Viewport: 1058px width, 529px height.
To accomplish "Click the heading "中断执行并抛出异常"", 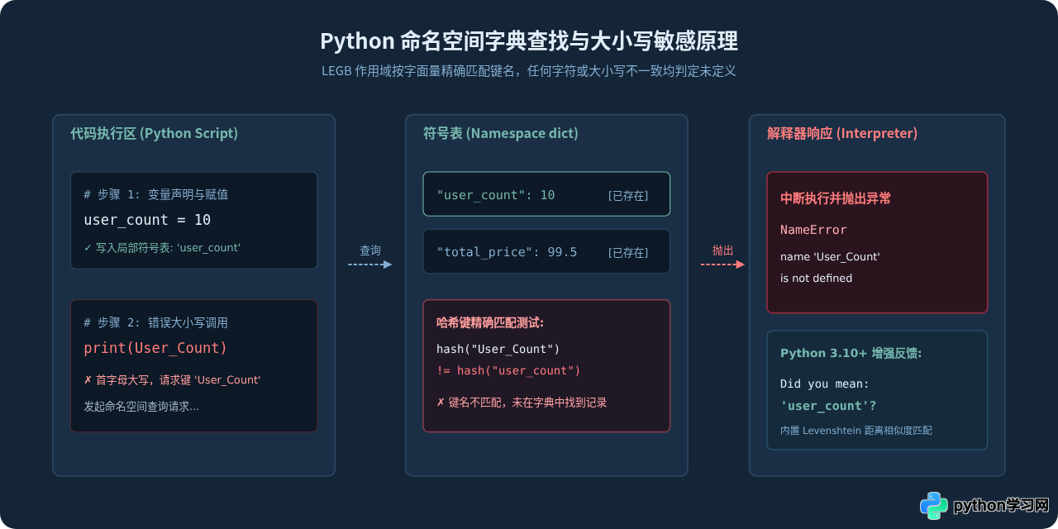I will coord(836,198).
